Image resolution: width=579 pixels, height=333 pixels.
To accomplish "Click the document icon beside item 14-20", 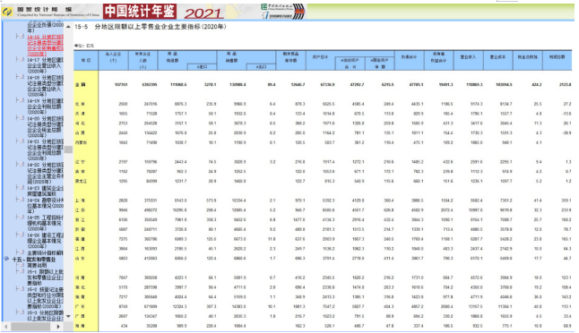I will (x=22, y=117).
